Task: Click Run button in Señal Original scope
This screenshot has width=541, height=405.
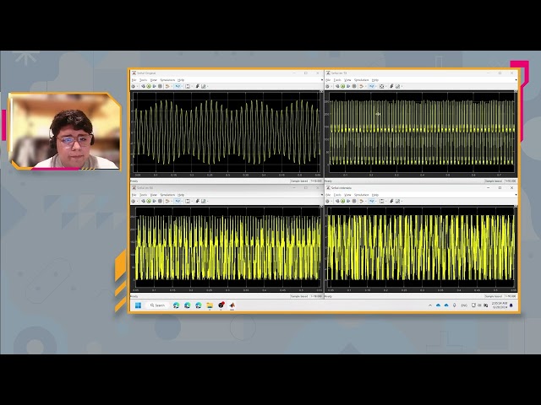Action: click(149, 86)
